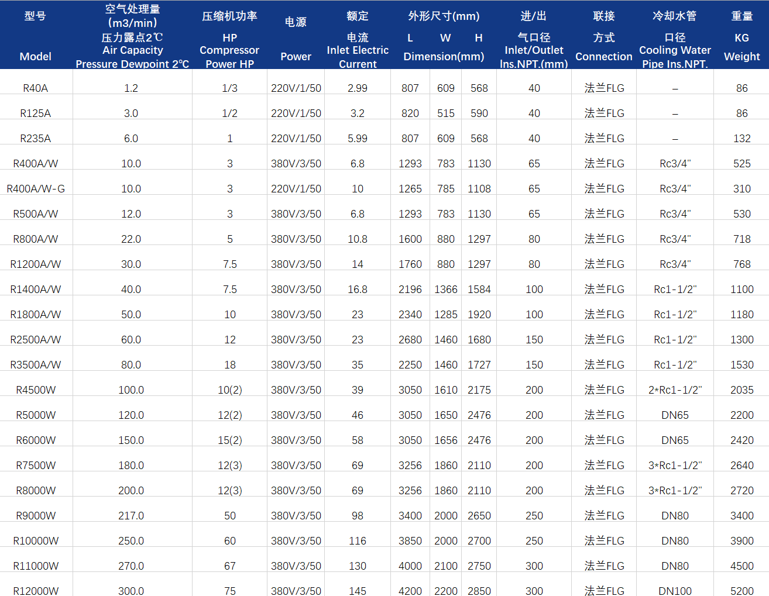This screenshot has width=769, height=596.
Task: Click length value 2196
Action: [x=410, y=290]
